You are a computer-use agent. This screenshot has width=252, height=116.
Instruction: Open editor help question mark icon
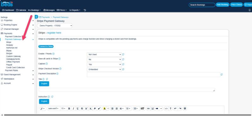tap(170, 108)
